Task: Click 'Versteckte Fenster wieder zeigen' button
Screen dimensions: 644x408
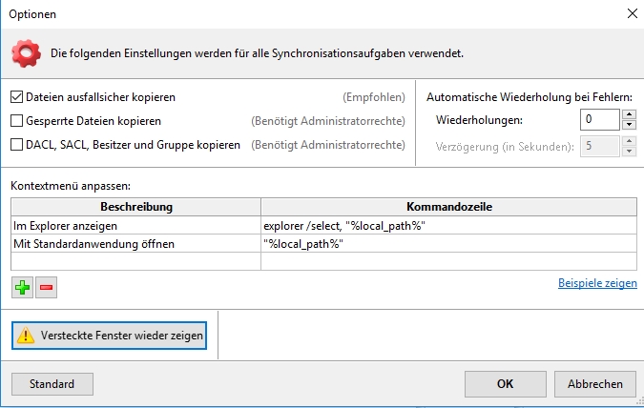Action: coord(110,336)
